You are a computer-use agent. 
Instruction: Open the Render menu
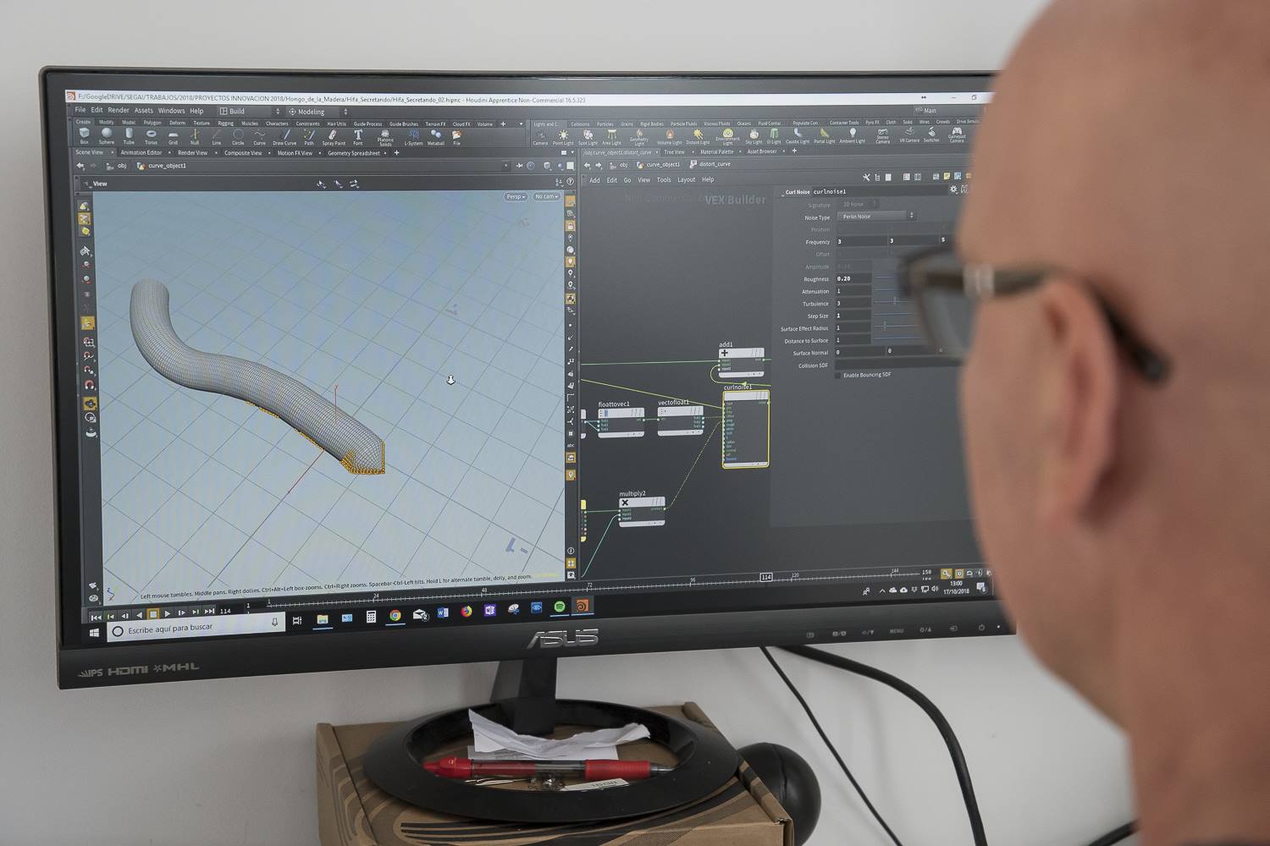119,110
